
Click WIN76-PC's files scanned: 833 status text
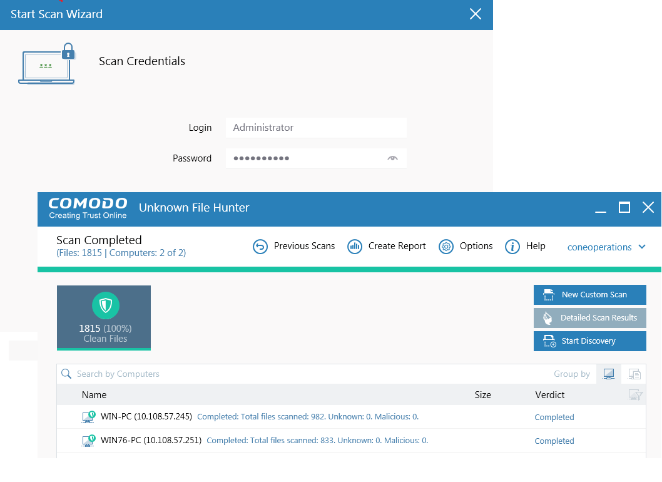pos(317,441)
